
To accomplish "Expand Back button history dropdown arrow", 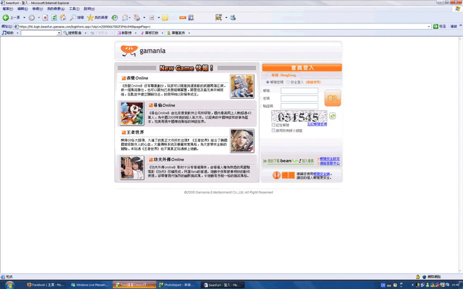I will [24, 18].
